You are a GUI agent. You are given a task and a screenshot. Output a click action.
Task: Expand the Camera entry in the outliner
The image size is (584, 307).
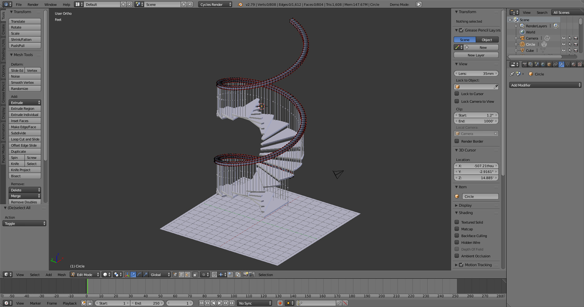pyautogui.click(x=516, y=38)
